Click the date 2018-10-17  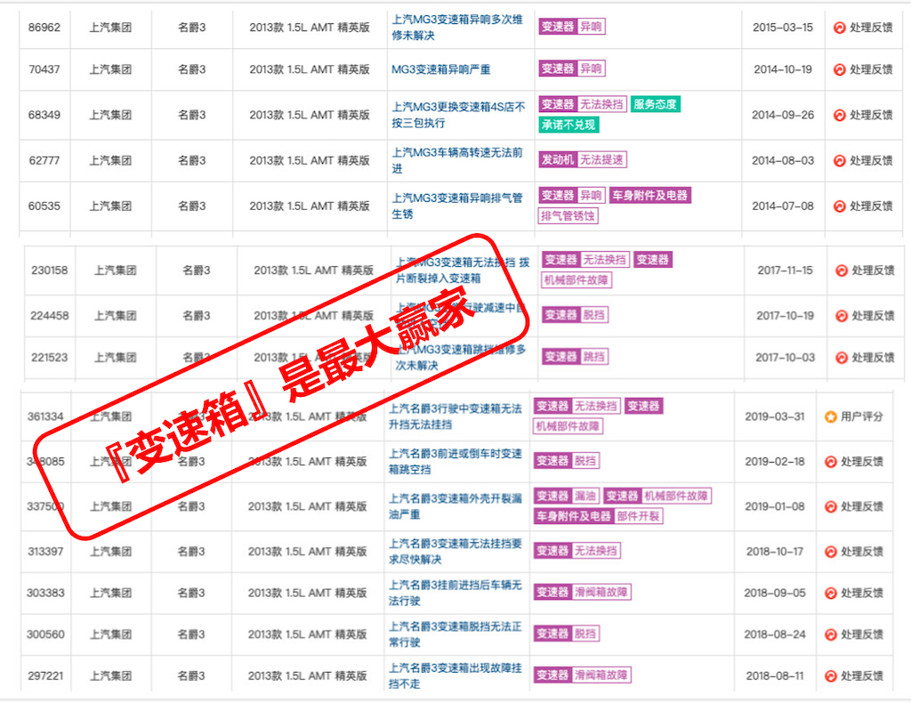[775, 552]
